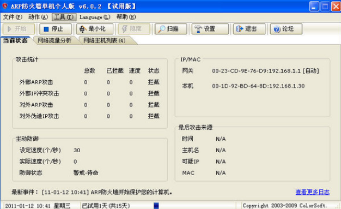Select the 当前状态 tab
Viewport: 341px width, 209px height.
(15, 40)
